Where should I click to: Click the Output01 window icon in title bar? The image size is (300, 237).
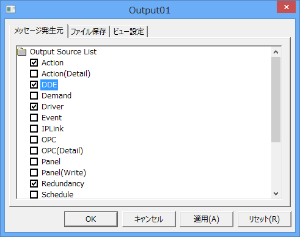pos(11,9)
